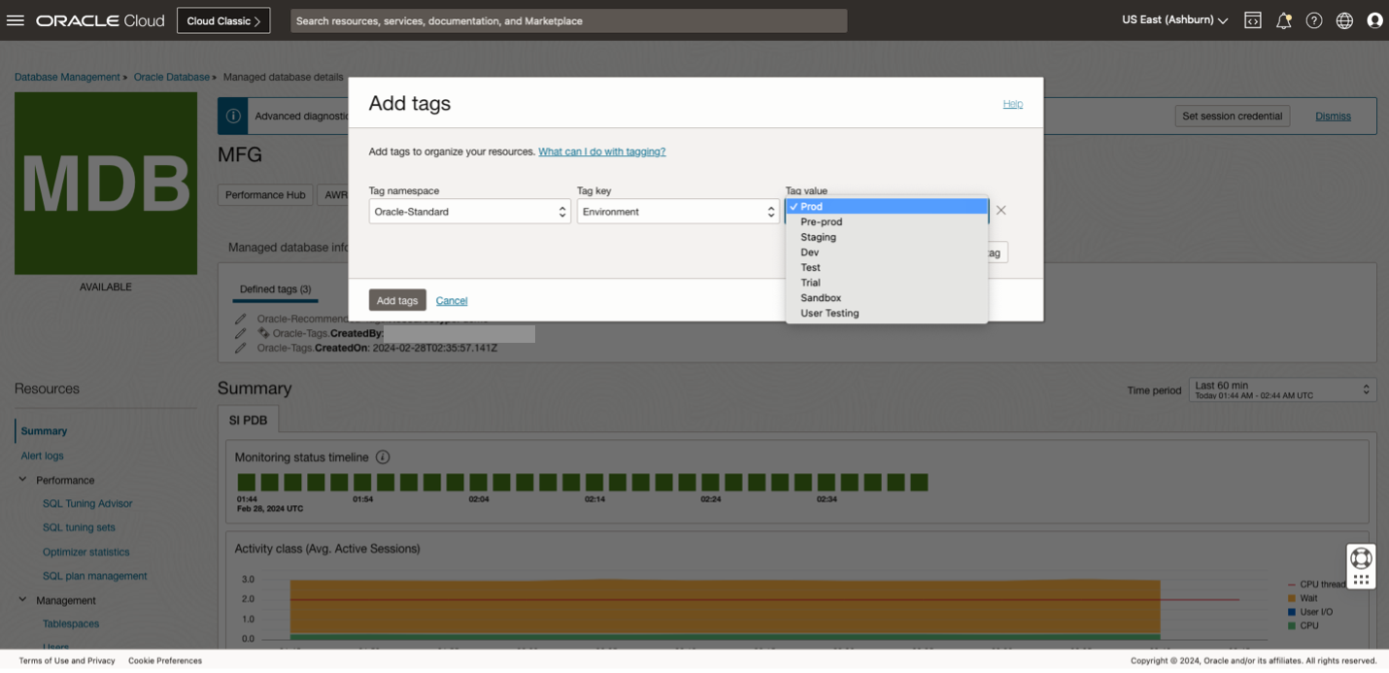
Task: Collapse the Performance section in Resources
Action: (23, 480)
